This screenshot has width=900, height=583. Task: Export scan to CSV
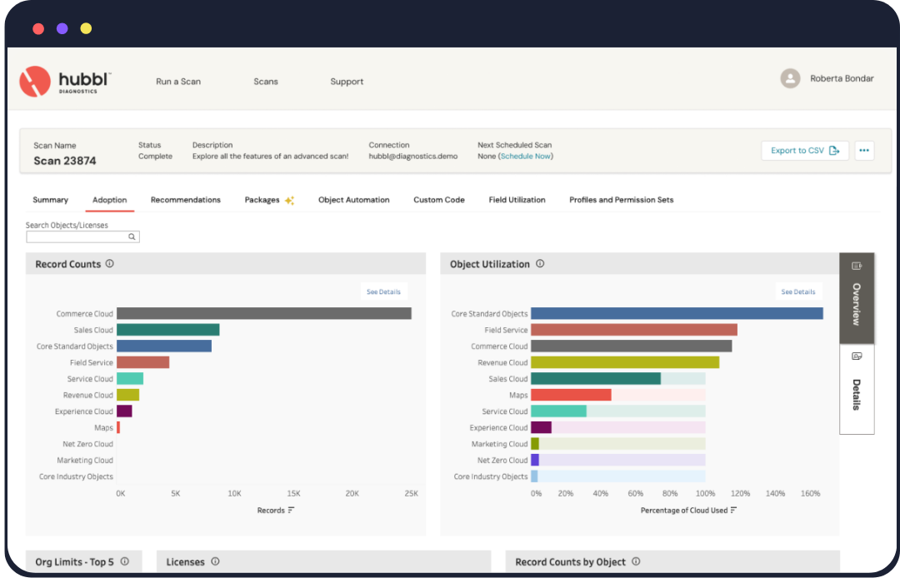pyautogui.click(x=805, y=151)
